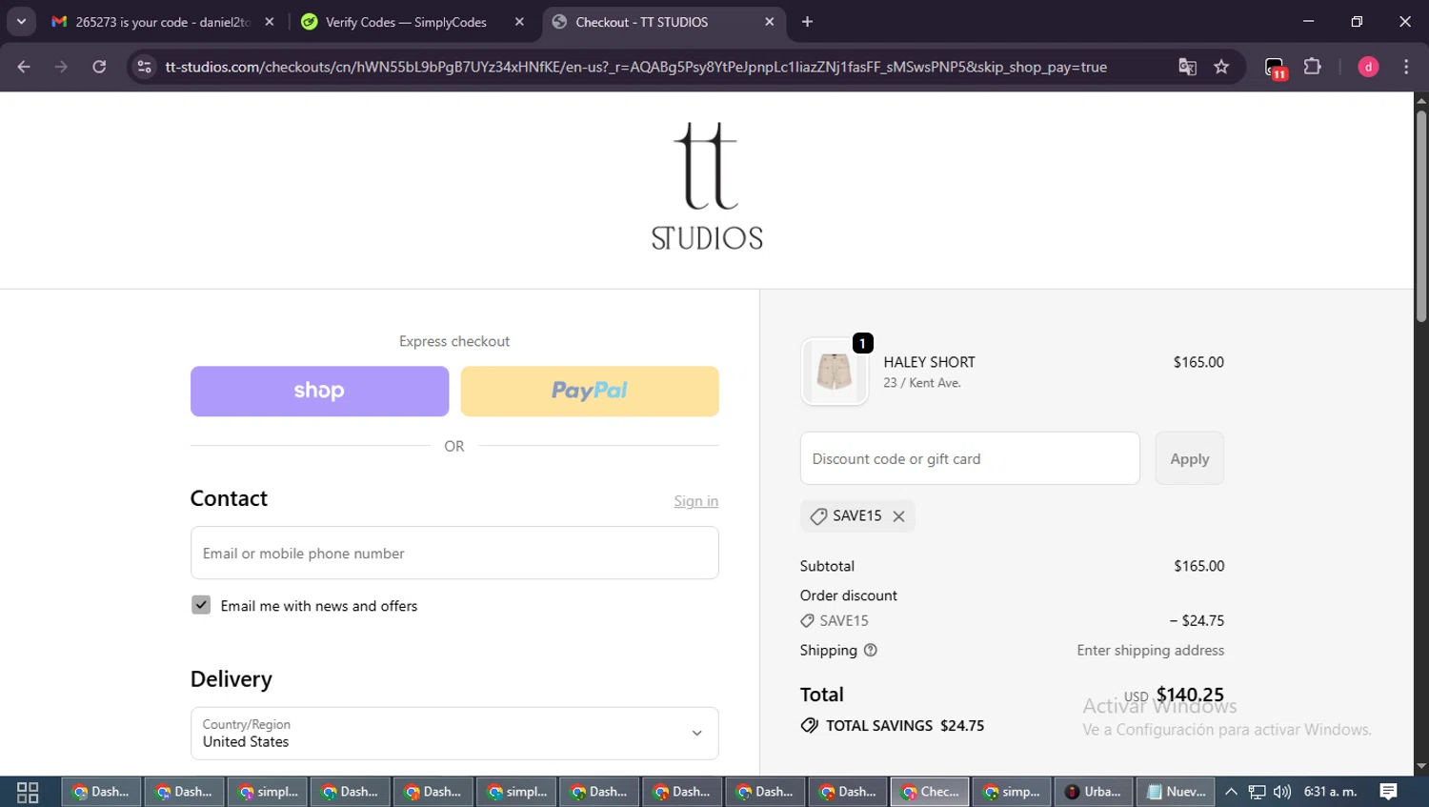Screen dimensions: 1429x807
Task: Open the network status tray icon
Action: click(1258, 792)
